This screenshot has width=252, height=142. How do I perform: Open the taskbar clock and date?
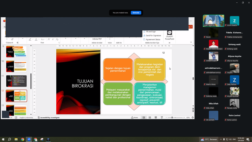coord(241,139)
